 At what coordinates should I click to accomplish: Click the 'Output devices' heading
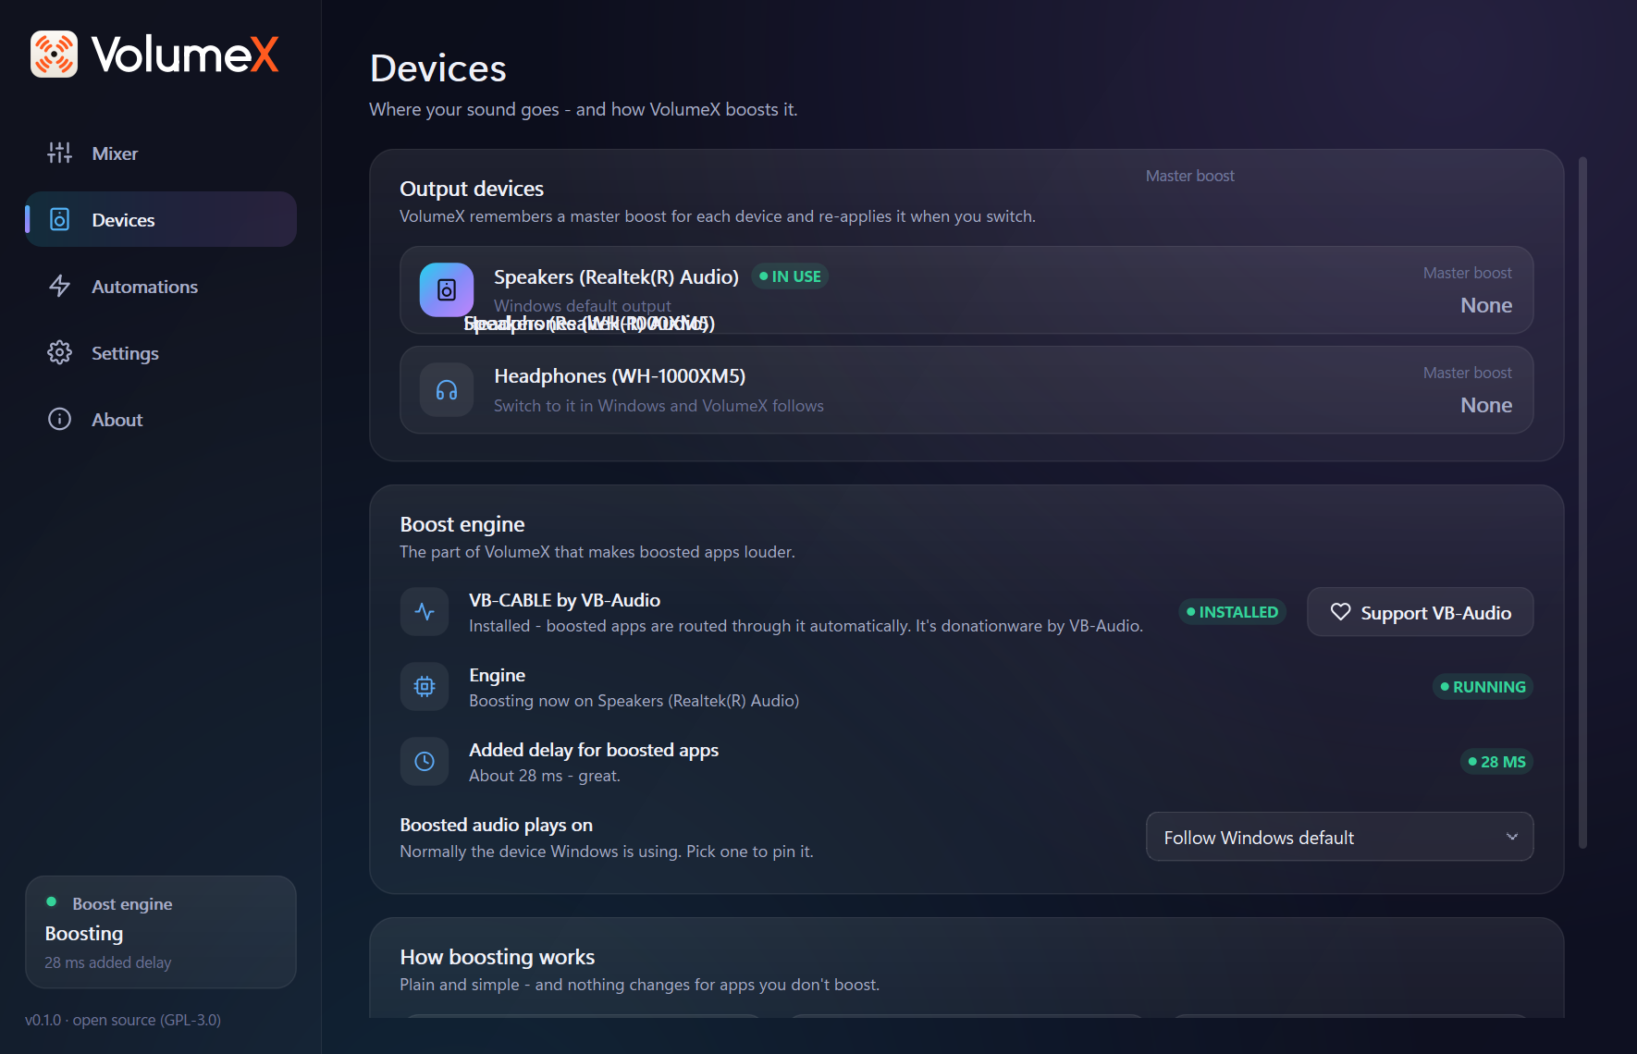[472, 189]
